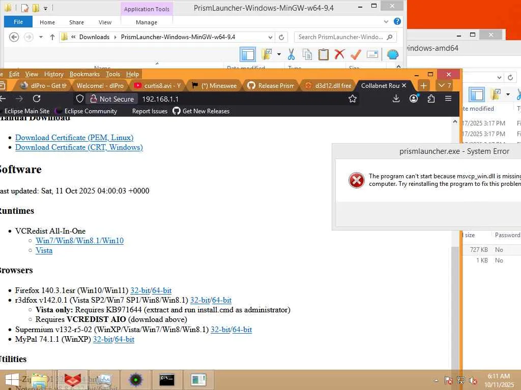Open the folder options dropdown arrow in PrismLauncher toolbar

pyautogui.click(x=279, y=54)
